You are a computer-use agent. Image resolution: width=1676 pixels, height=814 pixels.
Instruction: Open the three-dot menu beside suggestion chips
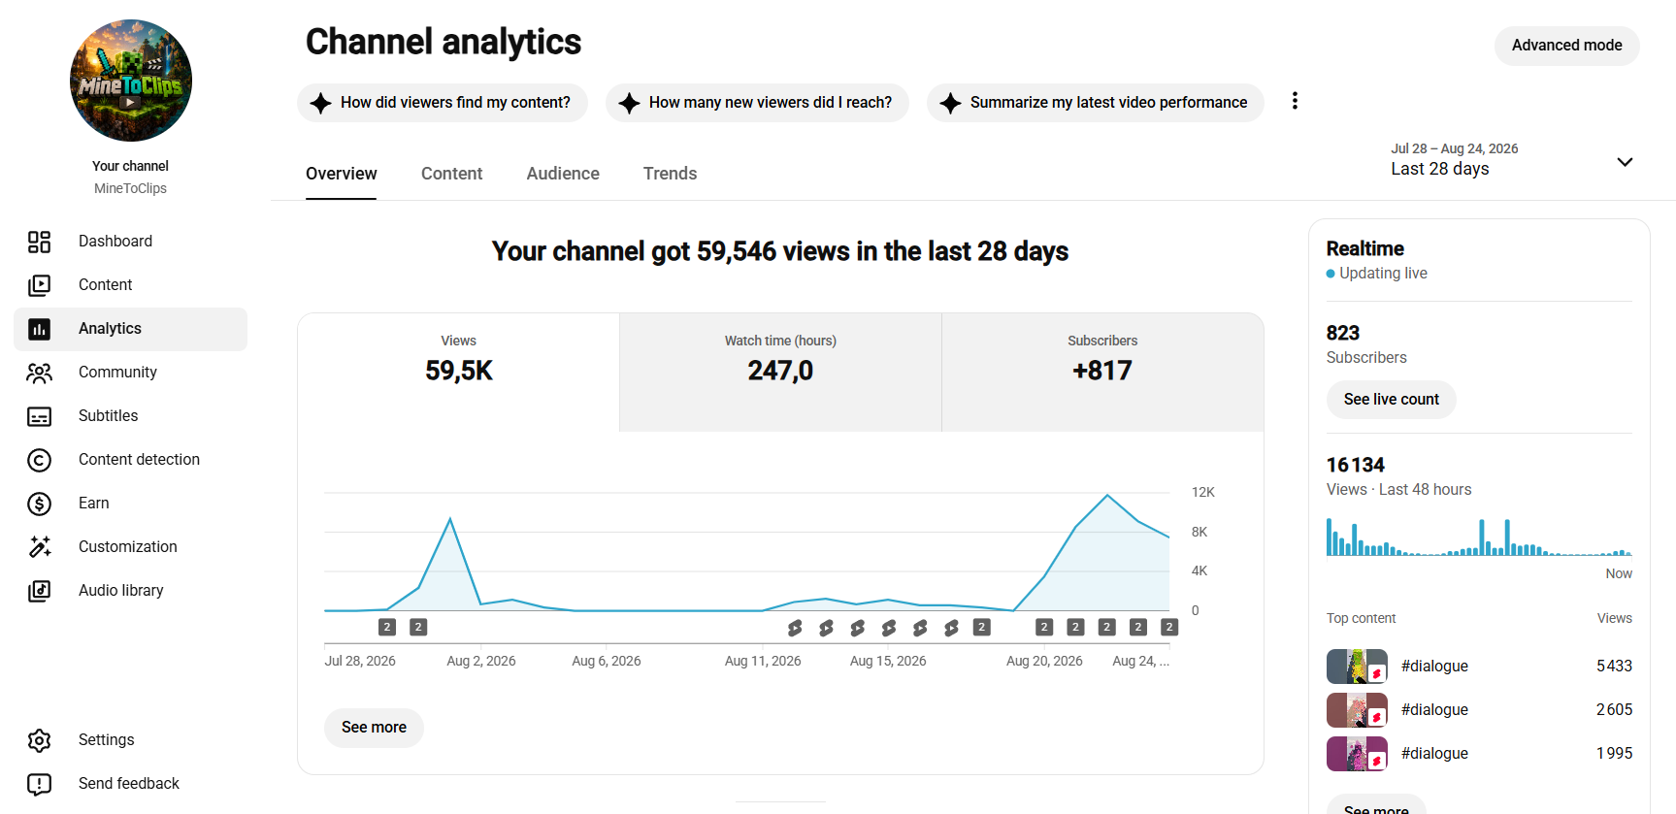pos(1295,101)
